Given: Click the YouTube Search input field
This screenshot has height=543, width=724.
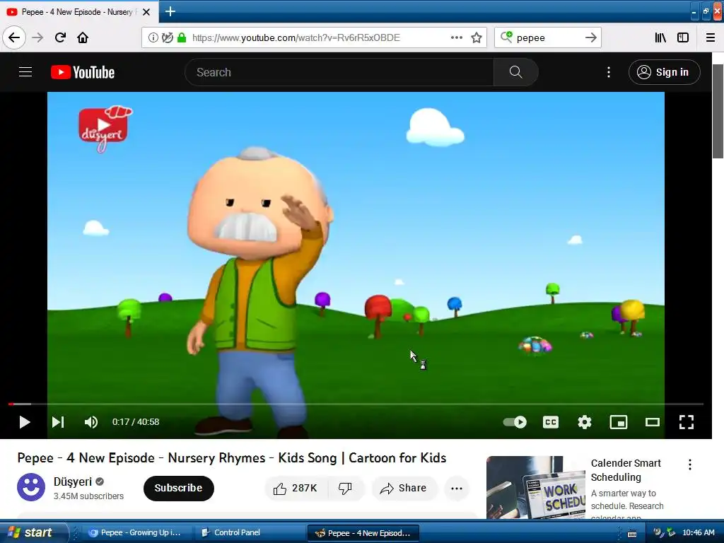Looking at the screenshot, I should [x=339, y=72].
